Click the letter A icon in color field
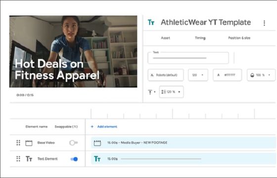Screen dimensions: 277x178 click(218, 75)
